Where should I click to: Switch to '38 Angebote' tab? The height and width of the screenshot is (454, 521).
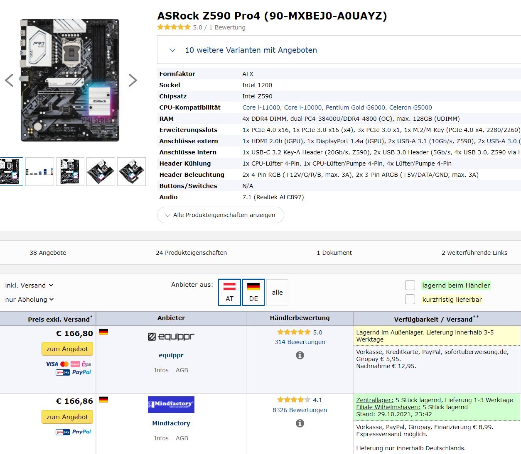[x=48, y=253]
